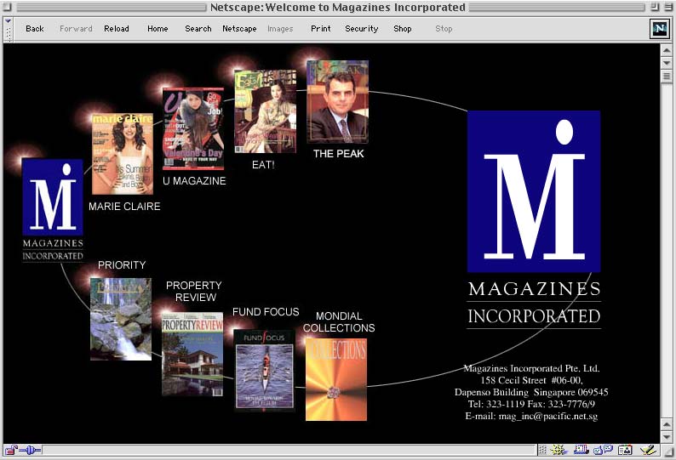
Task: Click the PRIORITY text label
Action: coord(122,265)
